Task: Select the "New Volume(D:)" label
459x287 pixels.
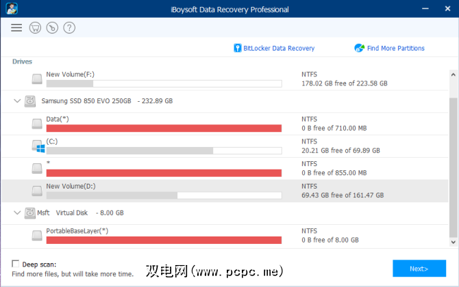Action: 71,187
